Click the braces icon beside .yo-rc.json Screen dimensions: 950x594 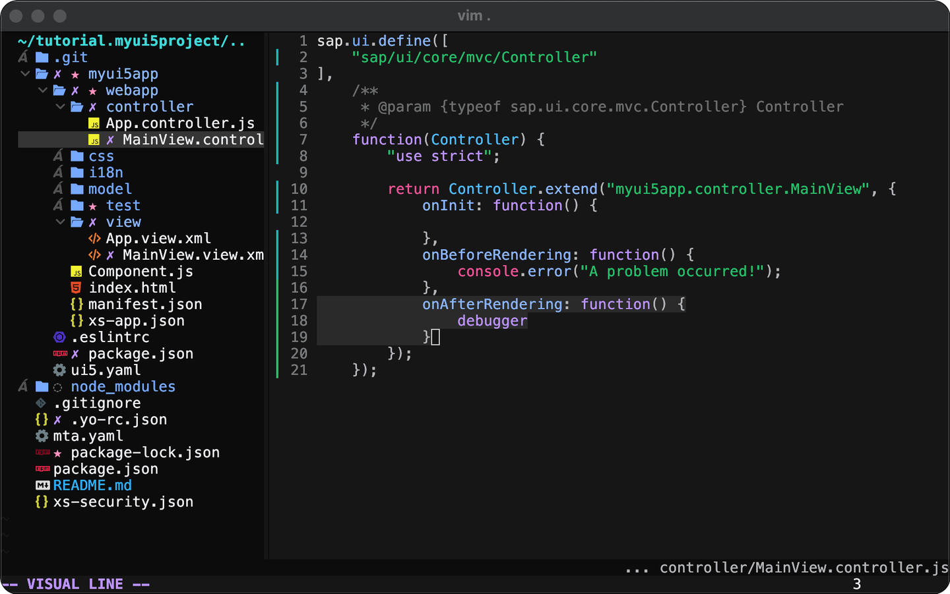(x=42, y=420)
